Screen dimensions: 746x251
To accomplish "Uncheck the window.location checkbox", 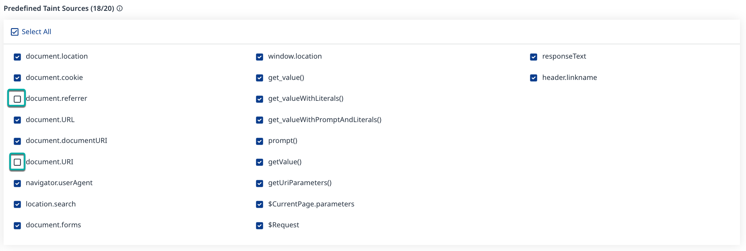I will pyautogui.click(x=260, y=57).
